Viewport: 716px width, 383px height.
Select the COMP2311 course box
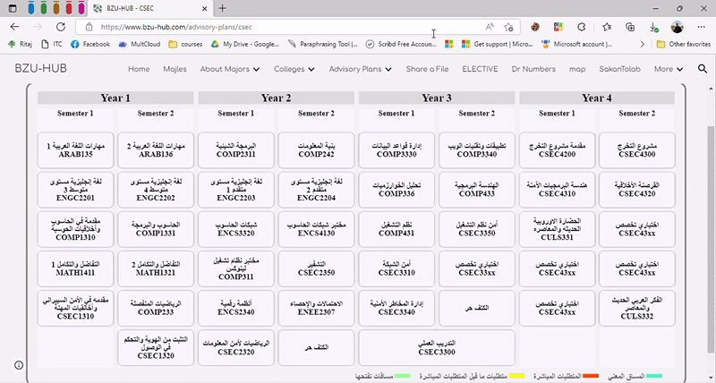pos(236,149)
